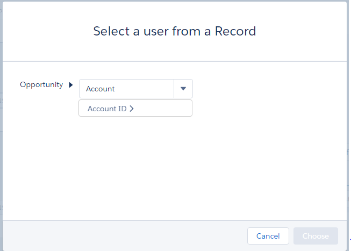
Task: Click the Choose button
Action: (x=316, y=236)
